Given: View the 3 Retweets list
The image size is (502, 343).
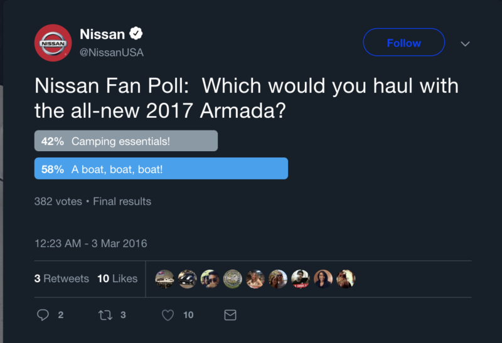Looking at the screenshot, I should (61, 278).
